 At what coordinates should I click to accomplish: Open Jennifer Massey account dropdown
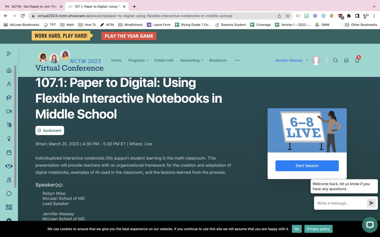coord(291,60)
